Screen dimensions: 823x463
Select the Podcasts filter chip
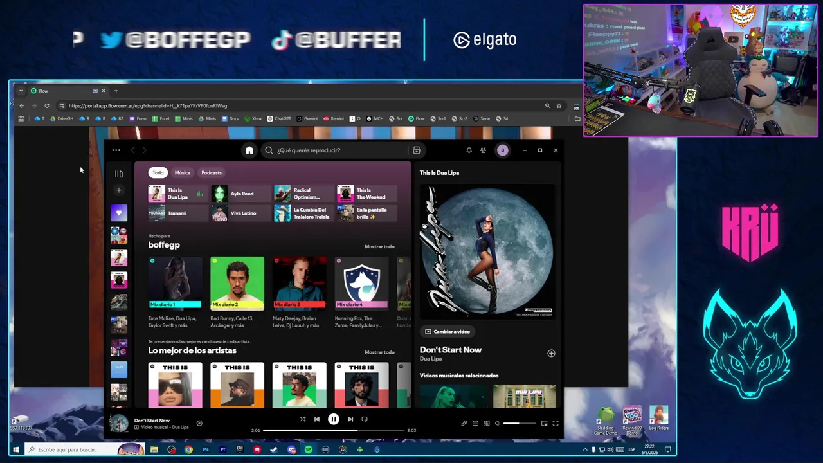point(212,172)
